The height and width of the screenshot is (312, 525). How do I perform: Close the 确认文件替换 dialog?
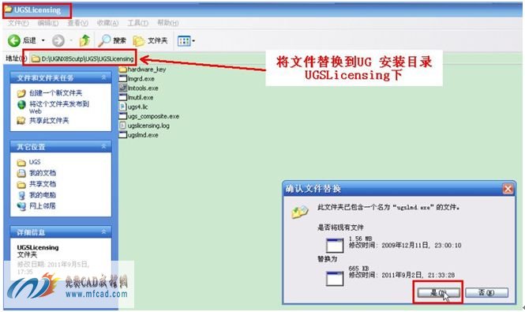pos(508,189)
